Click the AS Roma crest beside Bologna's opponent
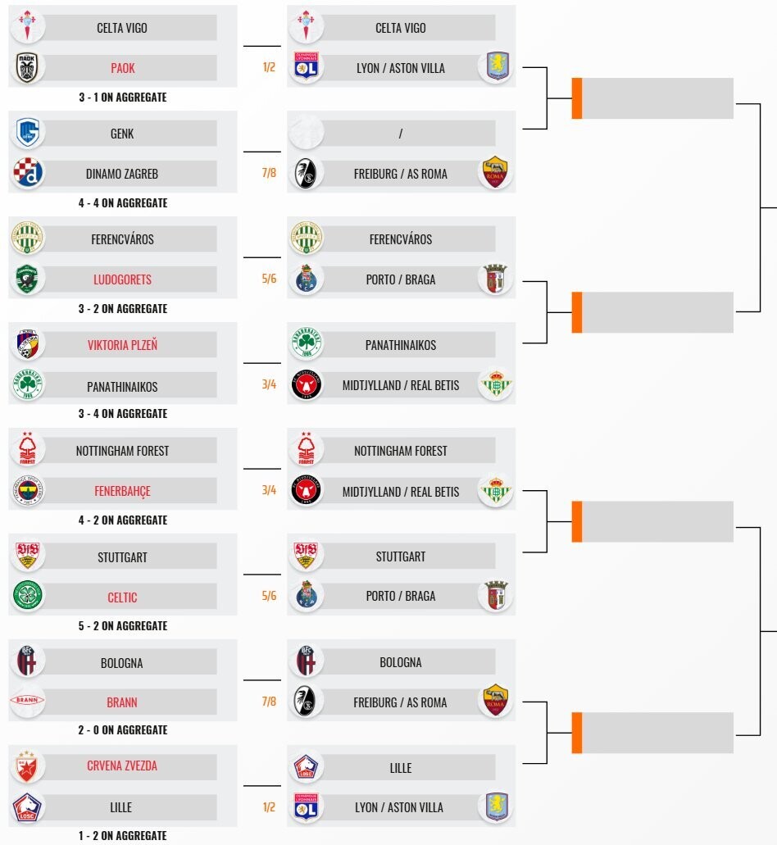Screen dimensions: 777x845 (x=497, y=702)
